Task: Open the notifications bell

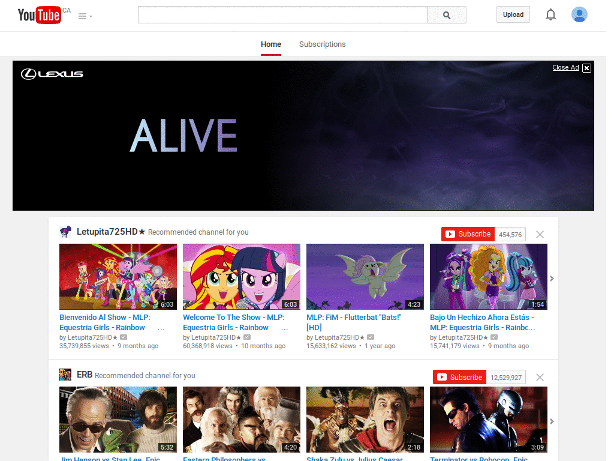Action: tap(550, 14)
